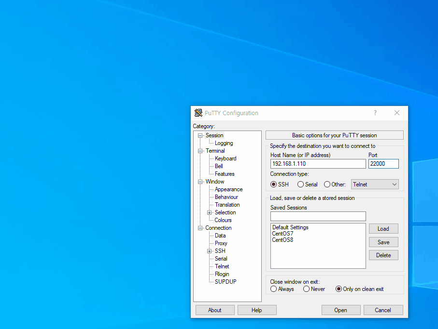Click the About button
438x329 pixels.
pyautogui.click(x=215, y=310)
